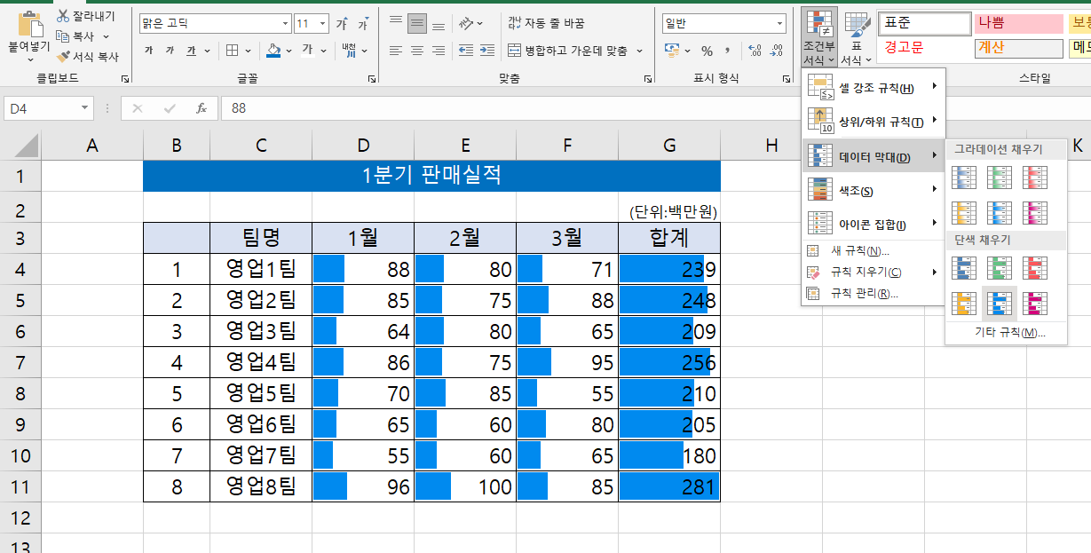This screenshot has height=553, width=1091.
Task: Click the Name Box showing D4
Action: (x=48, y=108)
